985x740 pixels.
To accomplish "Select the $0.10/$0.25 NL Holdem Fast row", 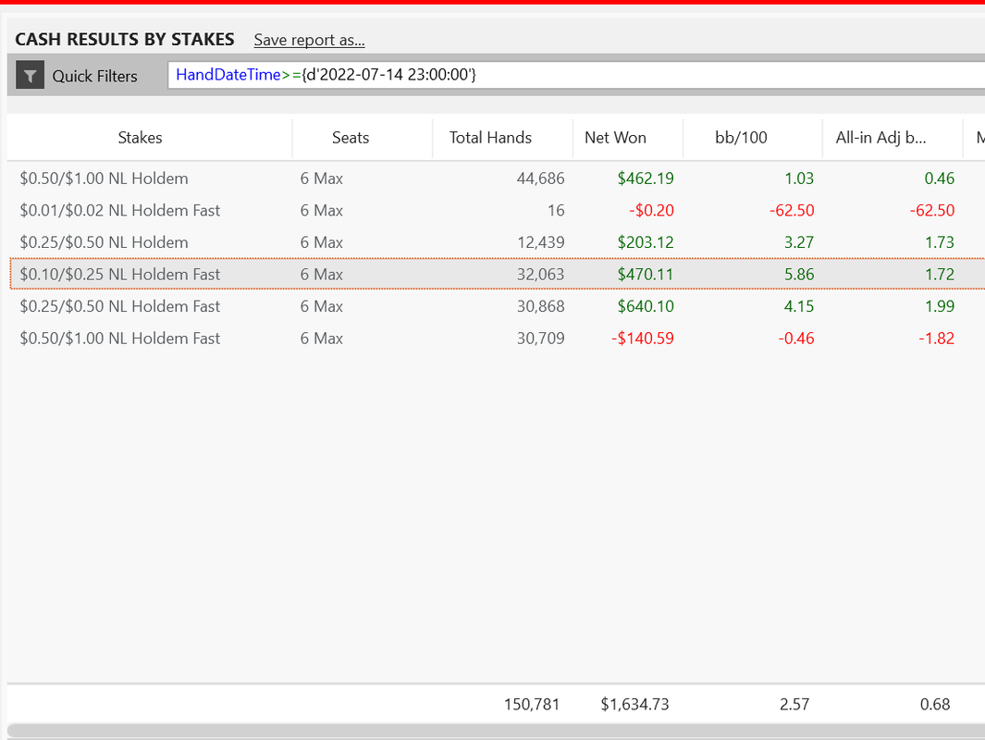I will pos(497,274).
